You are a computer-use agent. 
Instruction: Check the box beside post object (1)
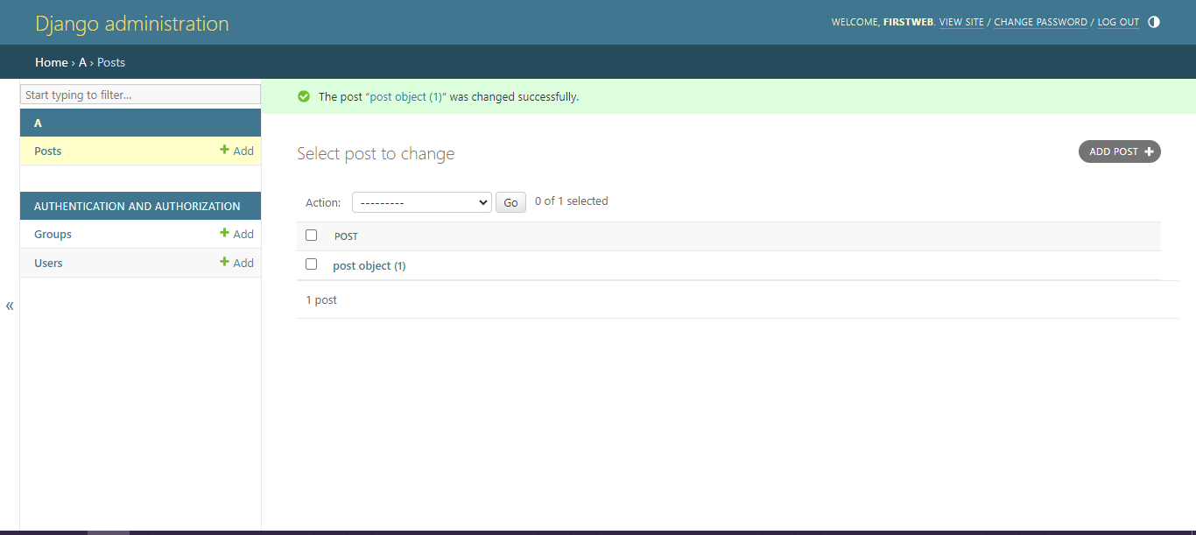coord(311,264)
